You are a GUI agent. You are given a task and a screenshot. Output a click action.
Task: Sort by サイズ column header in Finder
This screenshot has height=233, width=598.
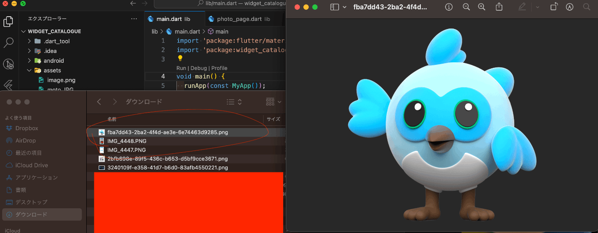(x=273, y=119)
